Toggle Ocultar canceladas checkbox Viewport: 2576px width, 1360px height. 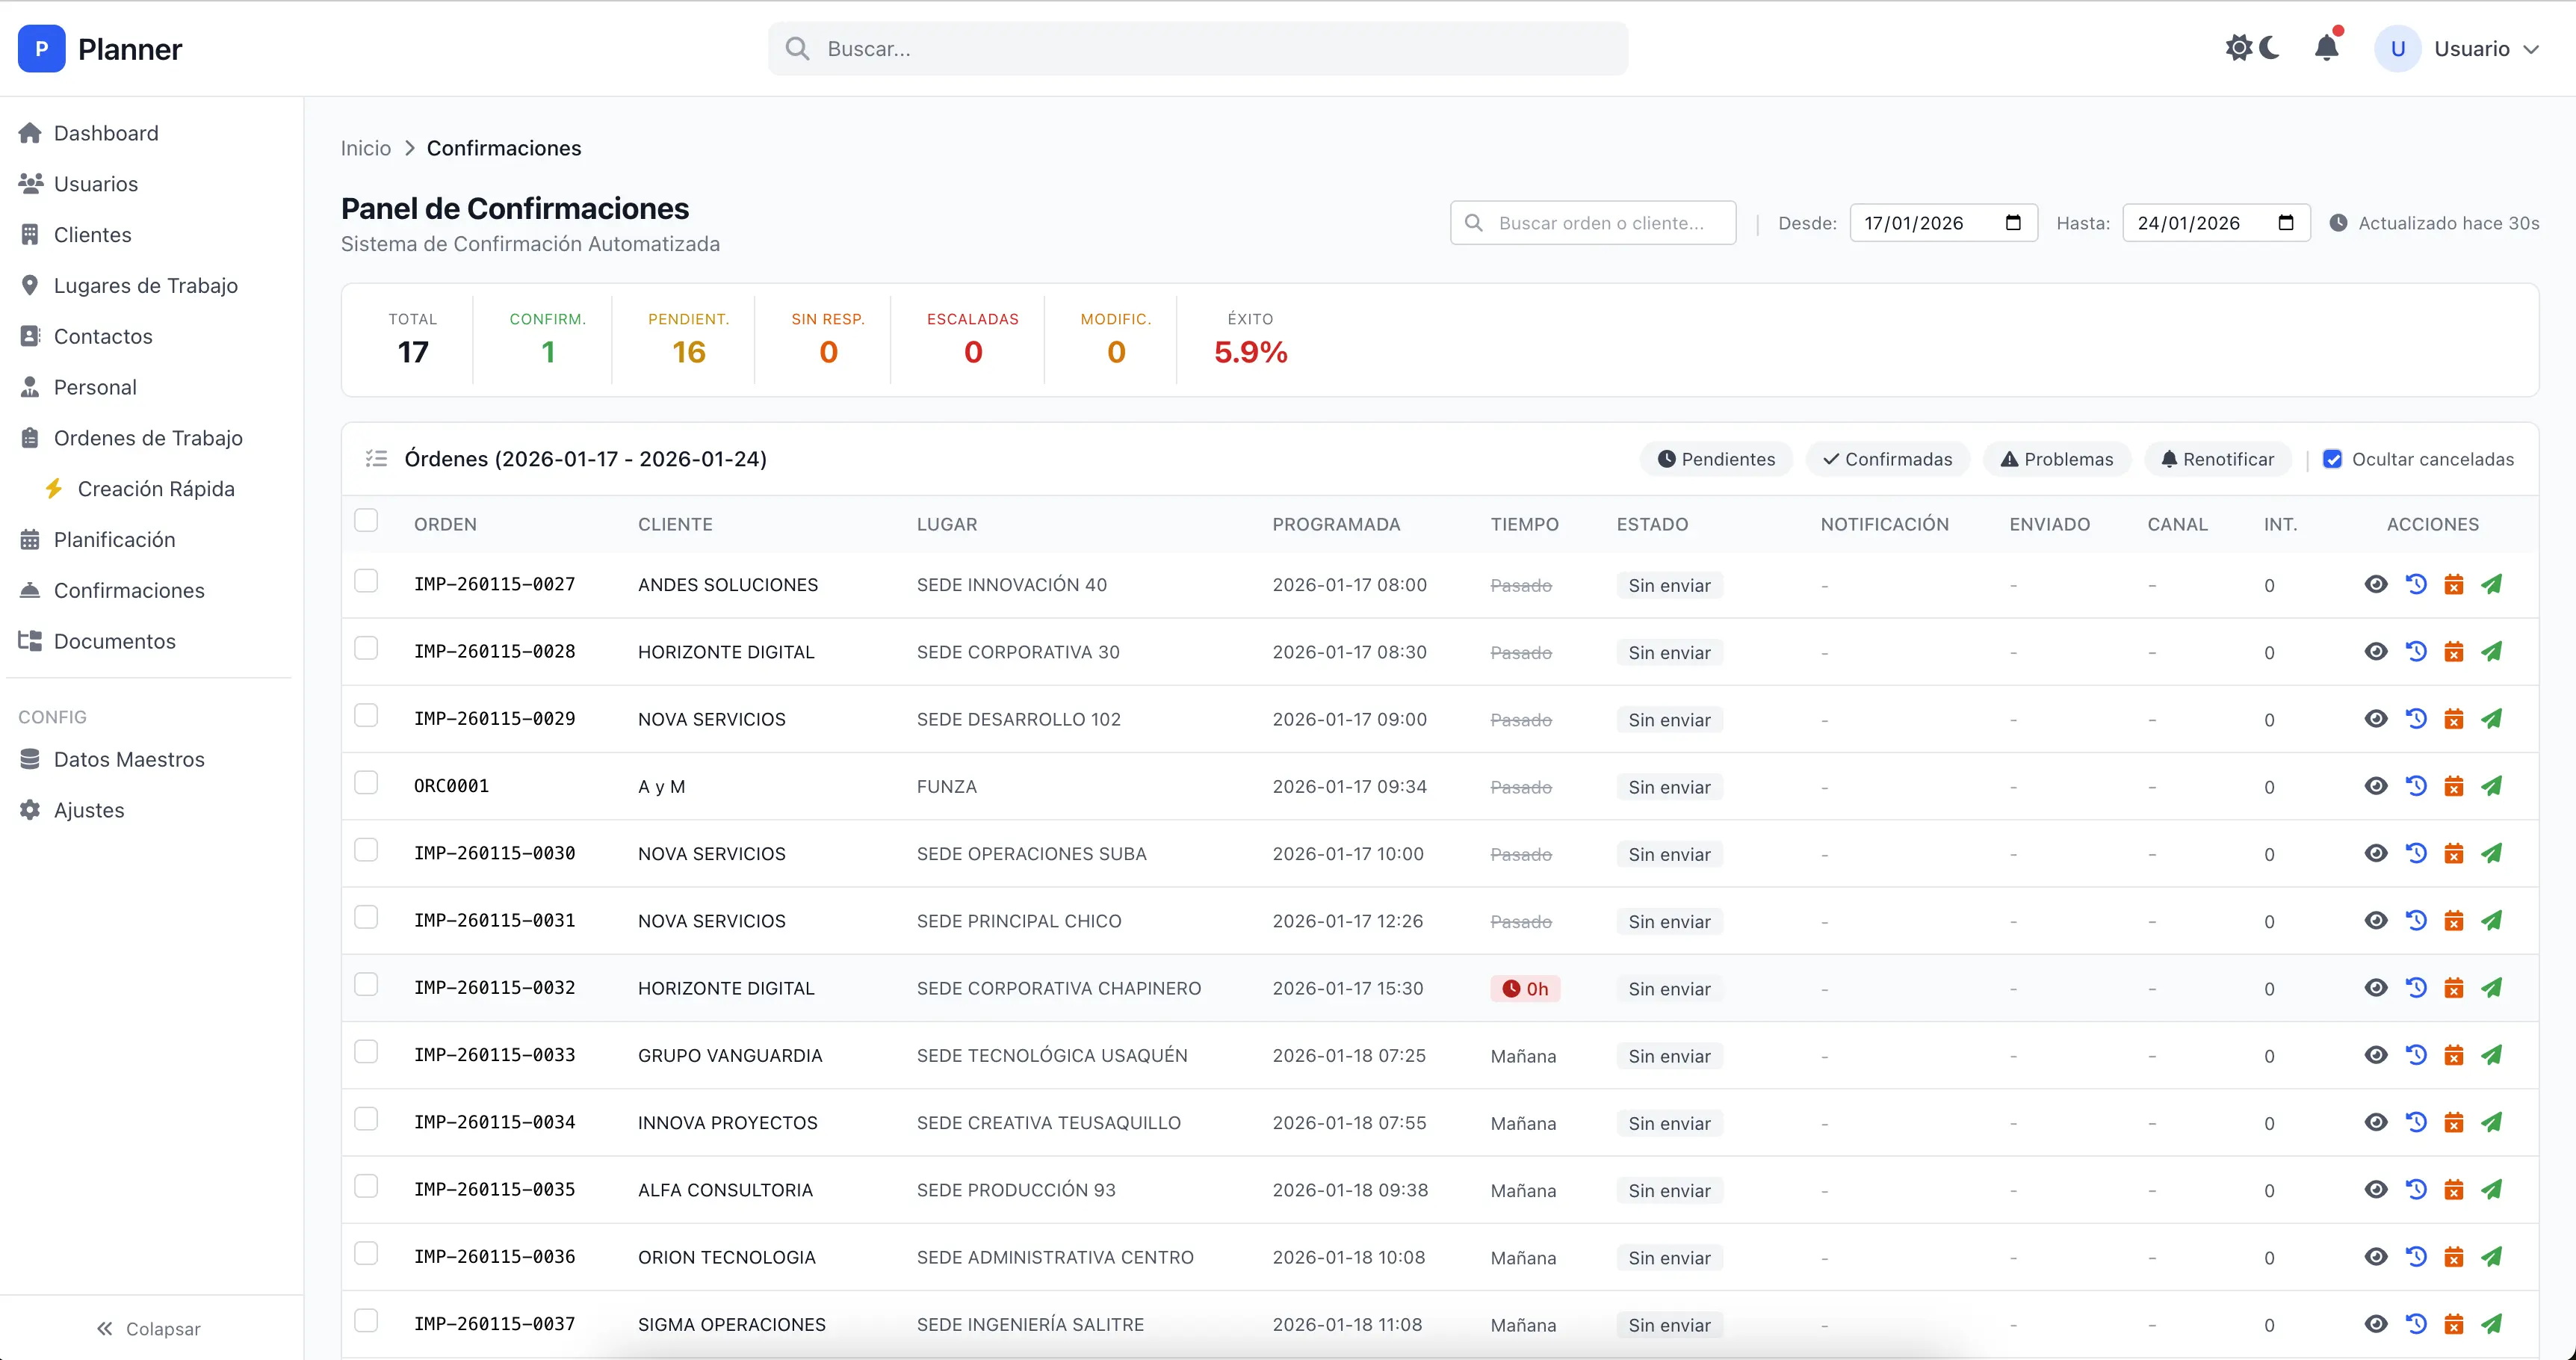[x=2332, y=459]
